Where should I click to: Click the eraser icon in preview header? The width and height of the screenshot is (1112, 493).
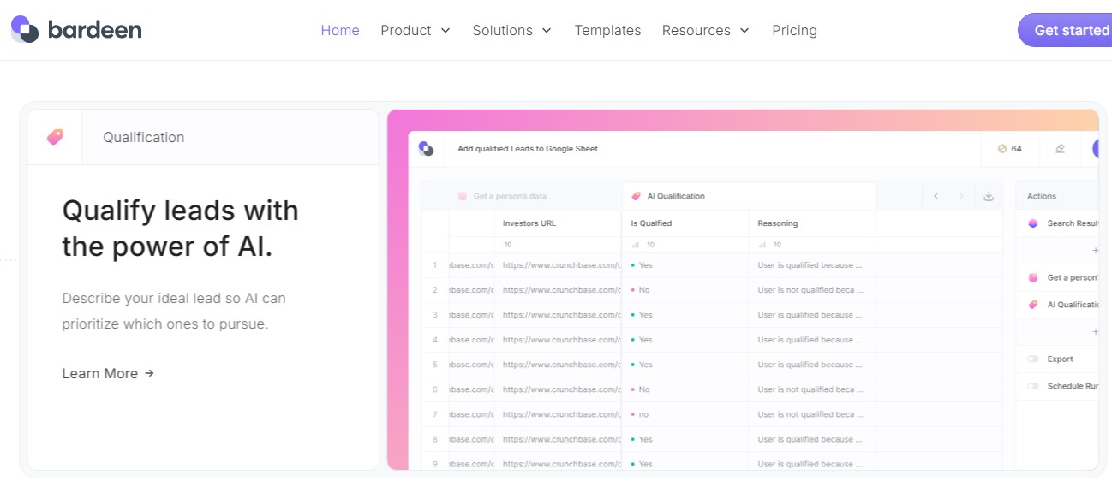pyautogui.click(x=1060, y=148)
